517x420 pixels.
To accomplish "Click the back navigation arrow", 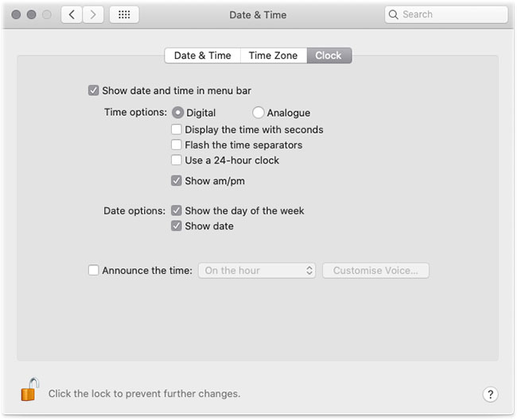I will (x=72, y=15).
